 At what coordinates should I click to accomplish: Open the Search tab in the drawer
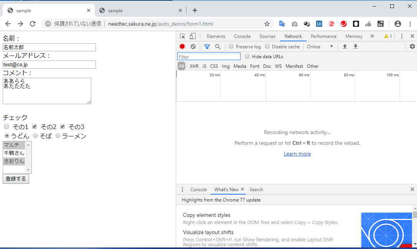coord(256,190)
